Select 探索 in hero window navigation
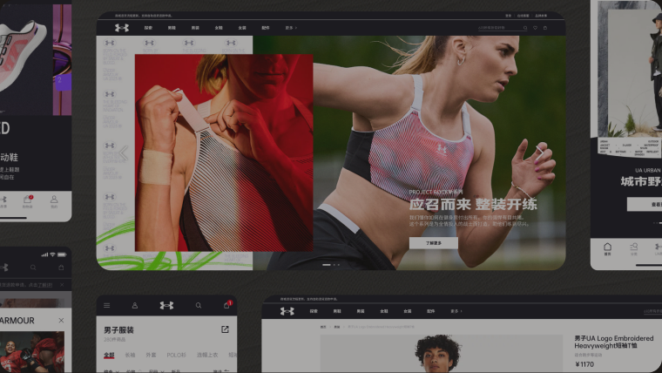 pyautogui.click(x=148, y=28)
